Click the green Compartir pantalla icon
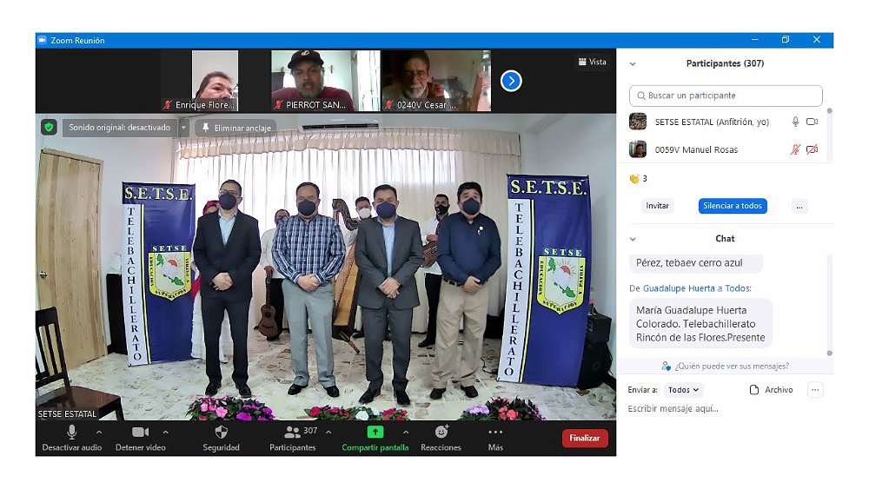Viewport: 869px width, 489px height. (x=375, y=432)
